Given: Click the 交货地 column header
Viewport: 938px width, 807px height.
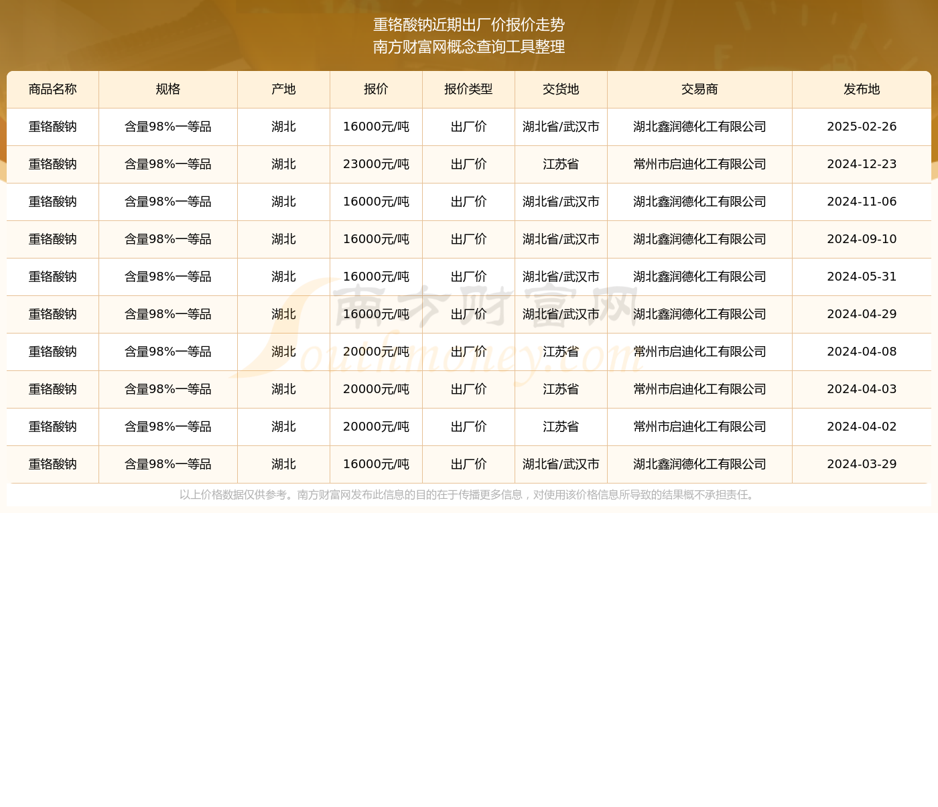Looking at the screenshot, I should click(x=561, y=90).
